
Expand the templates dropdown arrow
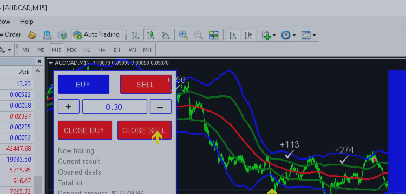[314, 35]
